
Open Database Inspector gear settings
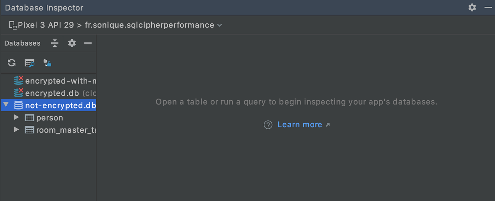(x=472, y=7)
